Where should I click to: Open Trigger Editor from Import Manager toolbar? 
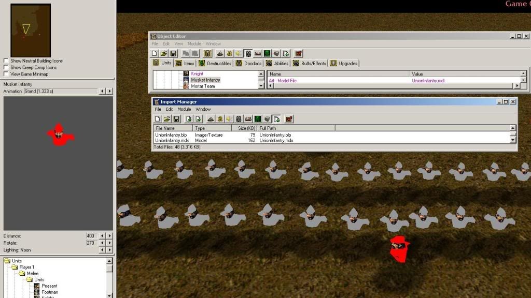(220, 119)
